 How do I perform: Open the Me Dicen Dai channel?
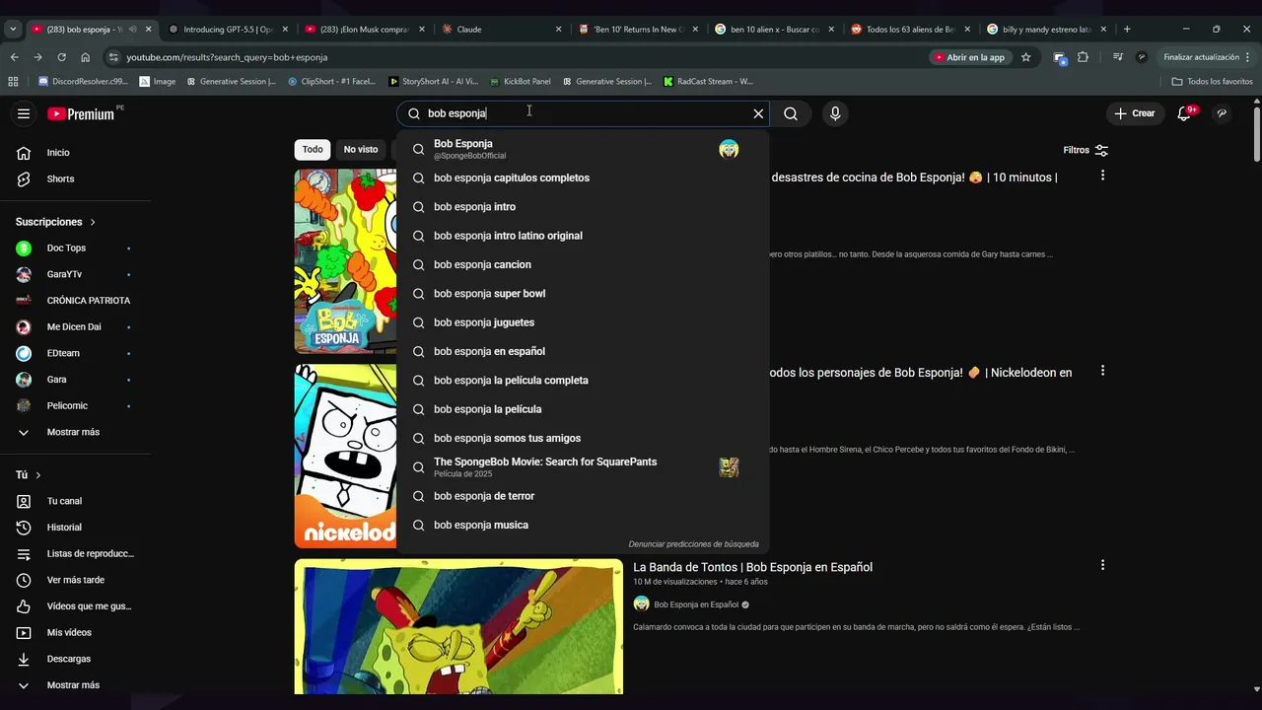coord(75,326)
